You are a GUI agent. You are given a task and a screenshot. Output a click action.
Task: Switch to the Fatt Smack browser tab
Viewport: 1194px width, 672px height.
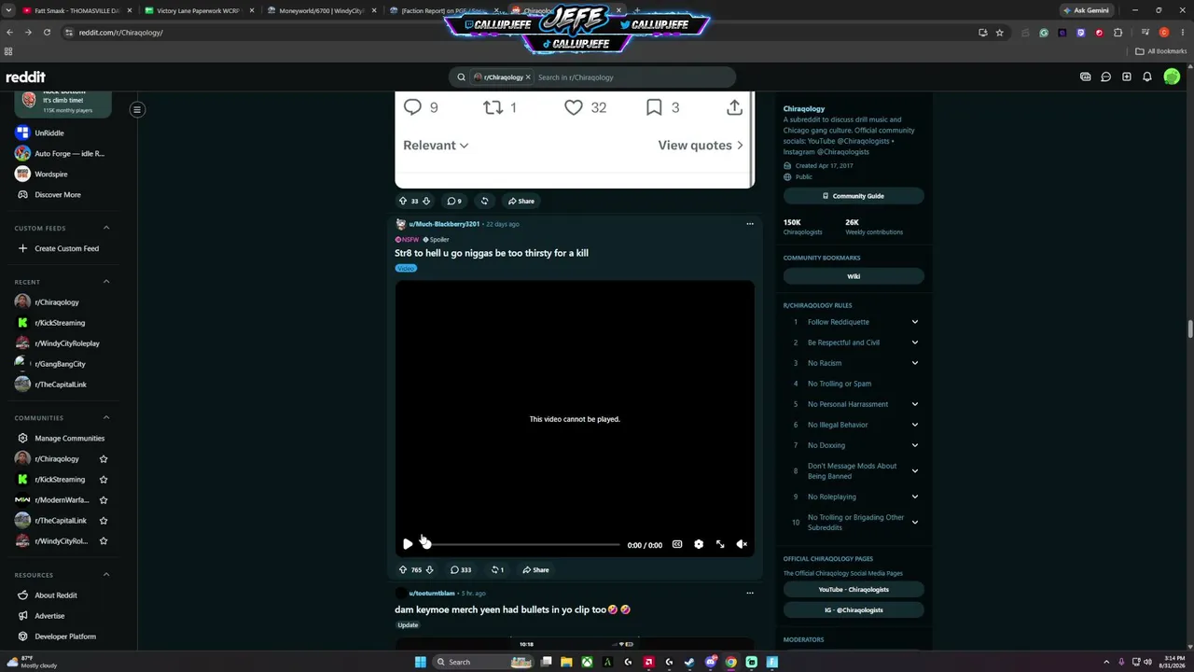click(x=76, y=10)
